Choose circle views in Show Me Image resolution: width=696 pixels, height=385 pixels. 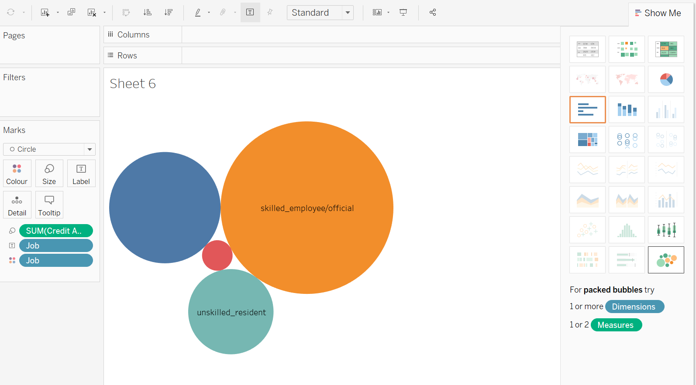pyautogui.click(x=627, y=140)
